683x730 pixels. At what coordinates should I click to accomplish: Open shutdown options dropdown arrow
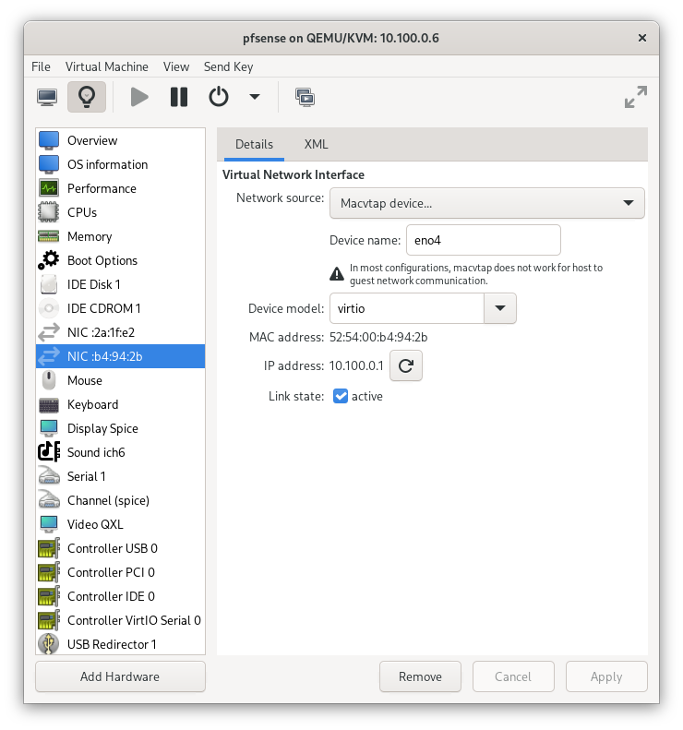(254, 97)
